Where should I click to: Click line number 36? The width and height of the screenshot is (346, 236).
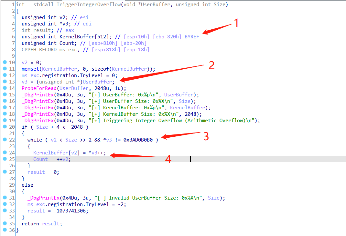[12, 230]
